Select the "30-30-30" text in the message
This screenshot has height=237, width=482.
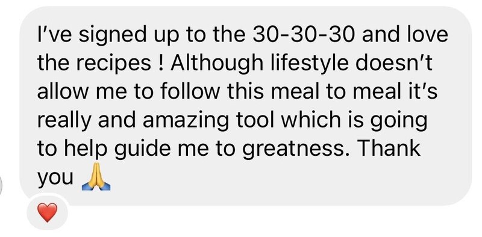(x=304, y=34)
